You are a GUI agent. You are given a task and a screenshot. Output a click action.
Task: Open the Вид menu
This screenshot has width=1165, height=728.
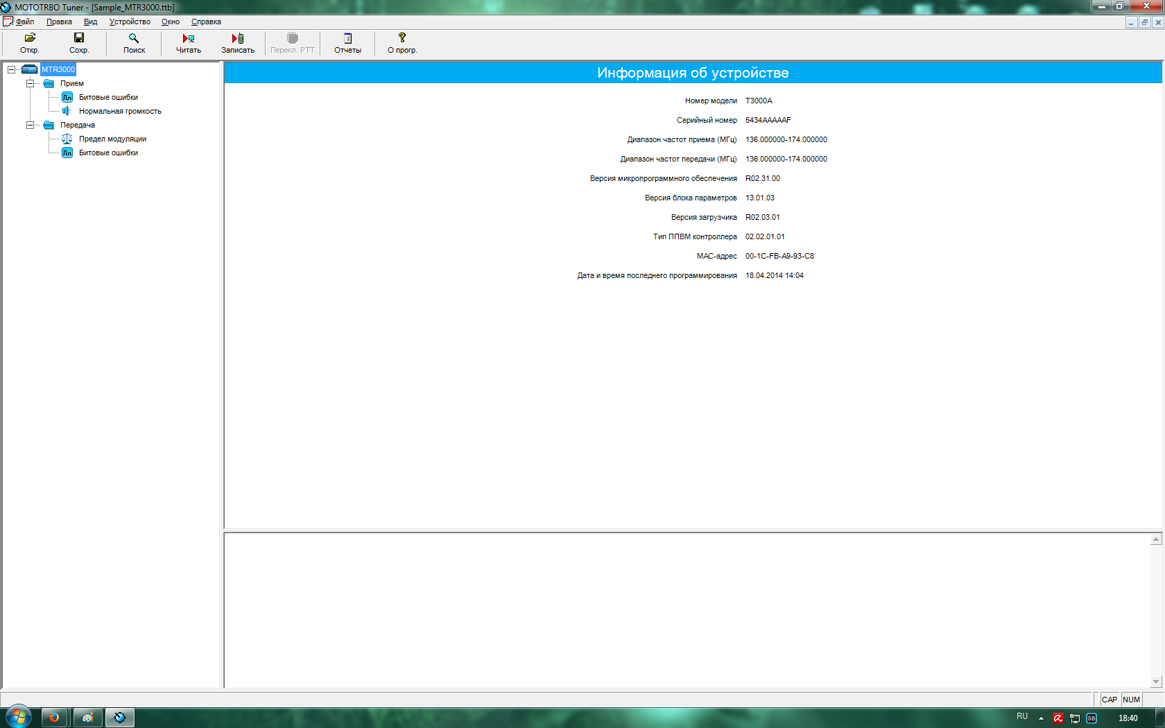(x=91, y=21)
